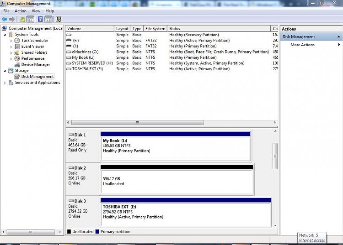Sort by the Type column header
The image size is (343, 245).
(x=137, y=29)
